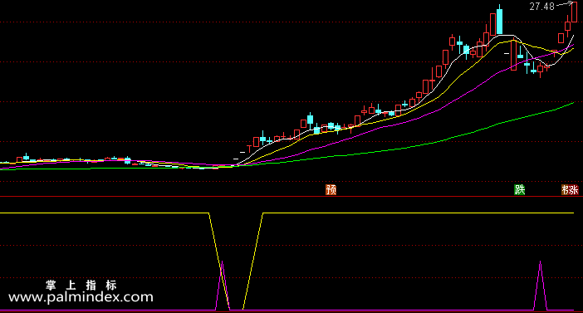Click the 掌上指标 watermark text
The image size is (583, 313).
pyautogui.click(x=81, y=285)
